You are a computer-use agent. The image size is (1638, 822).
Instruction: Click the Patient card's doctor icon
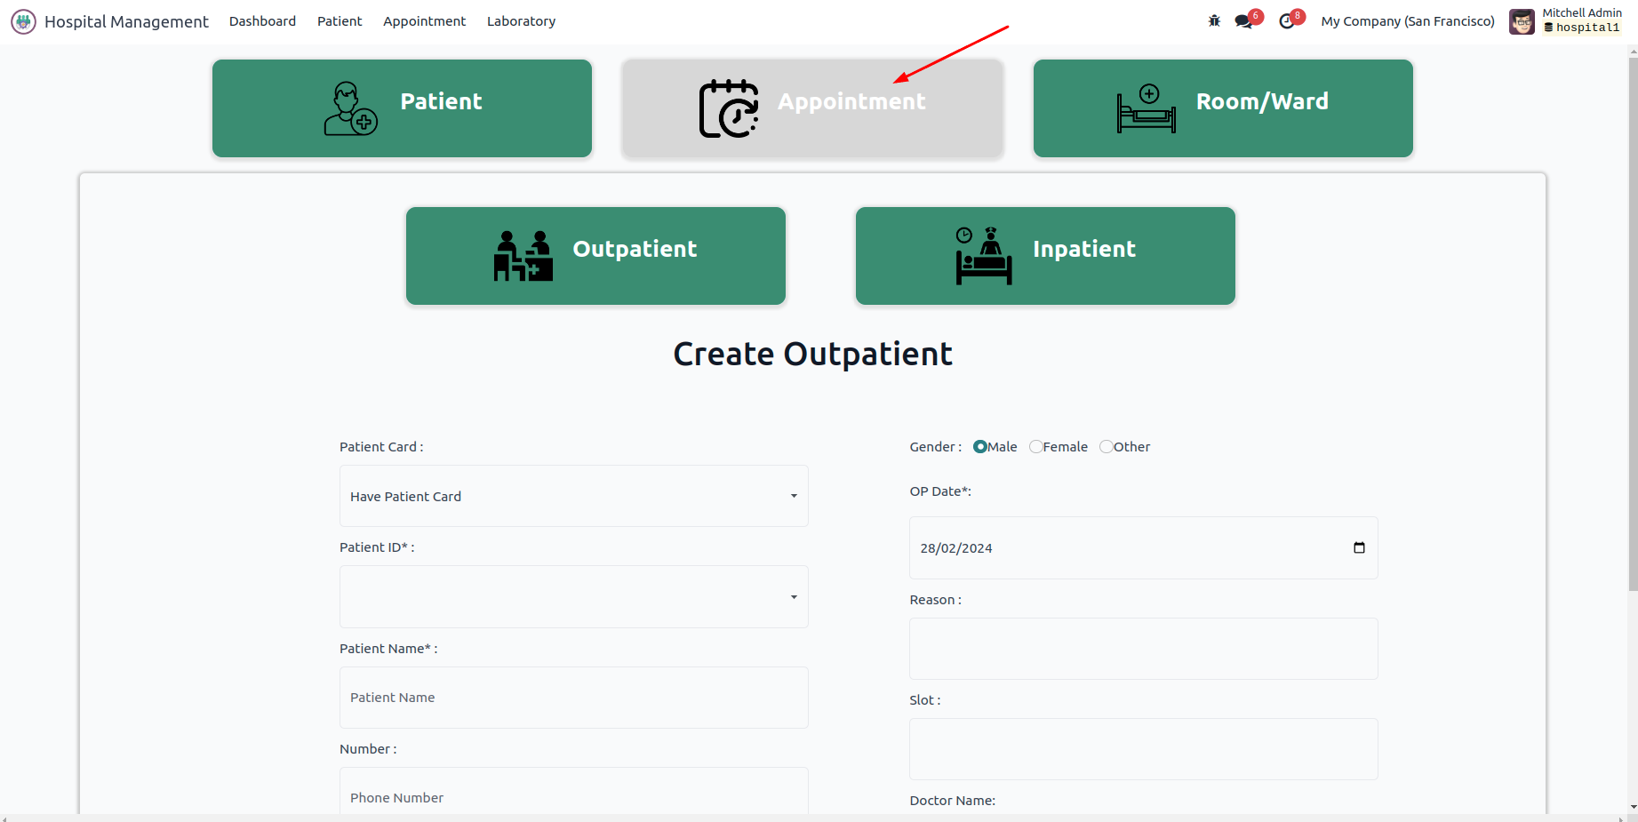point(350,108)
